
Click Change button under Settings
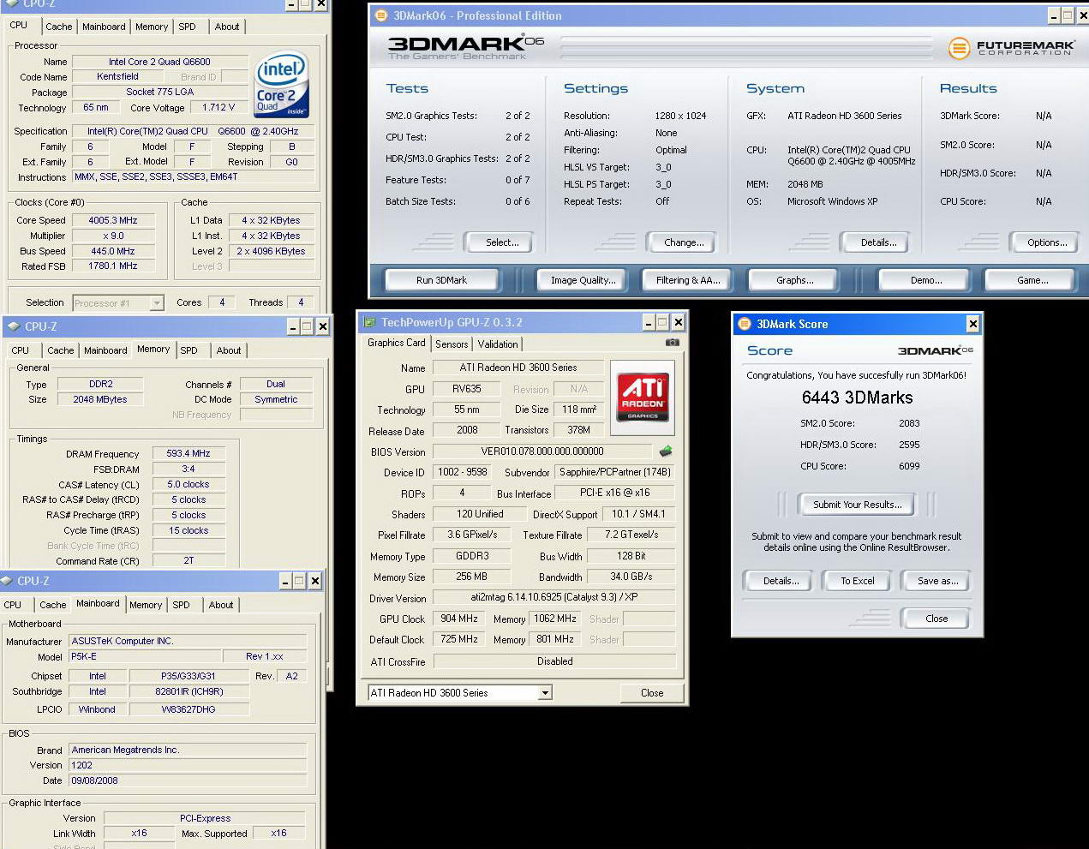click(x=684, y=242)
